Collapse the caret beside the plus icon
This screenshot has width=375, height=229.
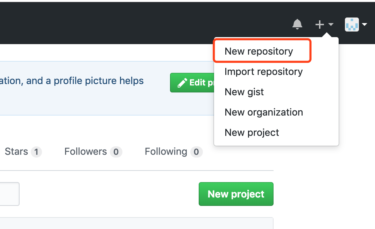tap(331, 25)
